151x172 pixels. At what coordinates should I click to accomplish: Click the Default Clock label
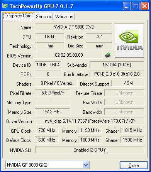click(19, 140)
